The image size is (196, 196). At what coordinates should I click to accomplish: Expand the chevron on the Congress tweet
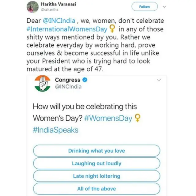pyautogui.click(x=159, y=80)
